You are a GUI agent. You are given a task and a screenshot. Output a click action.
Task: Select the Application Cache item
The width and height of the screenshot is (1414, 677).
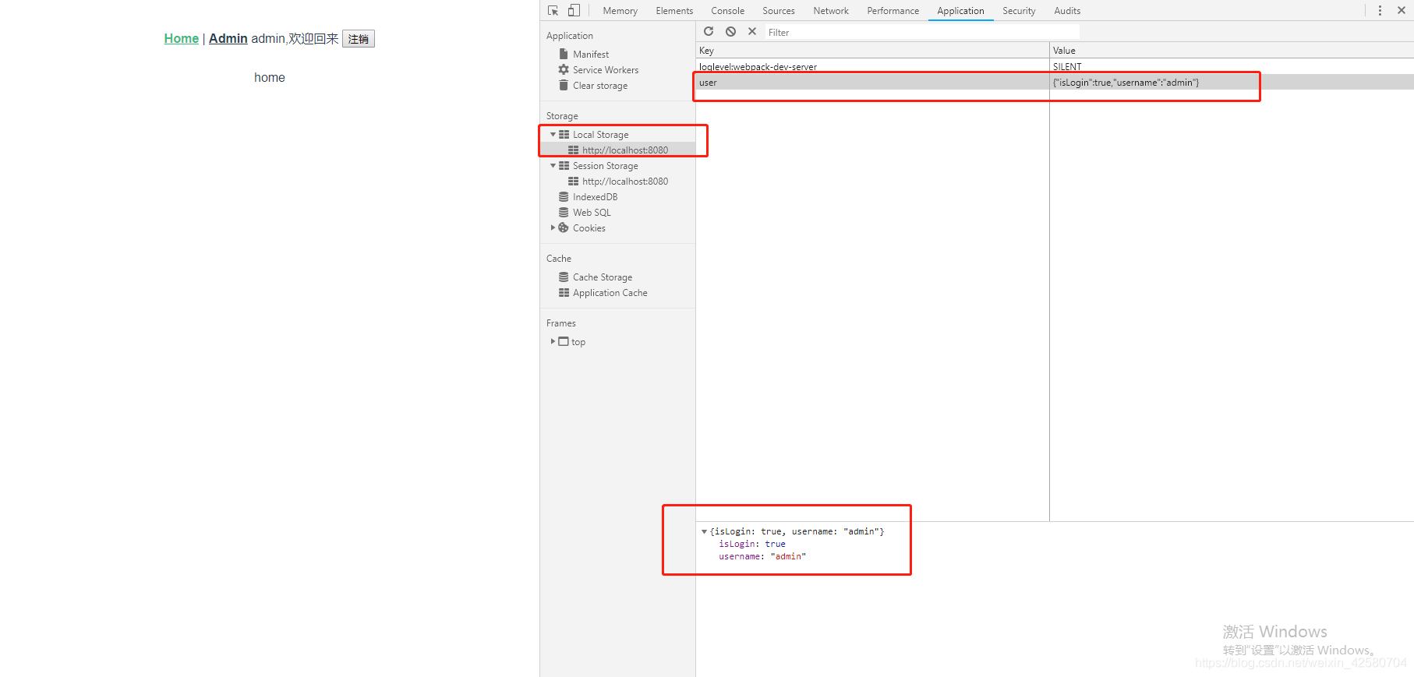click(610, 292)
